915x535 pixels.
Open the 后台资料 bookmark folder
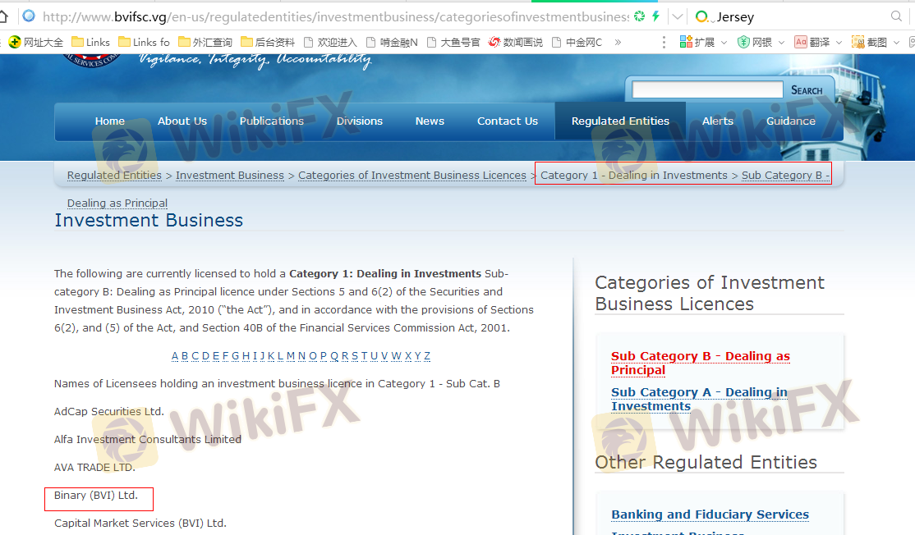tap(268, 42)
